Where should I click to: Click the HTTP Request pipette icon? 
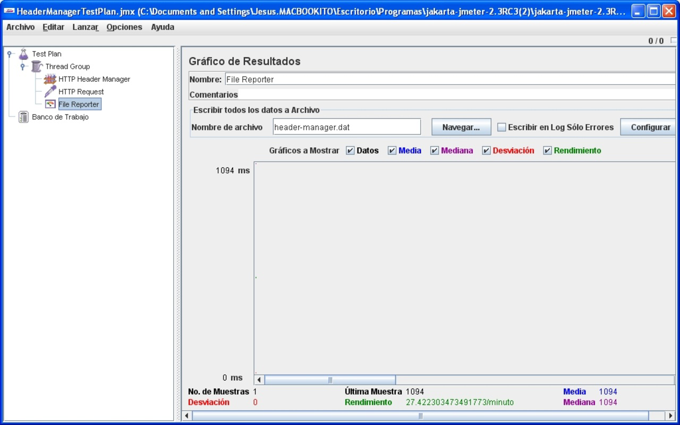pos(50,91)
